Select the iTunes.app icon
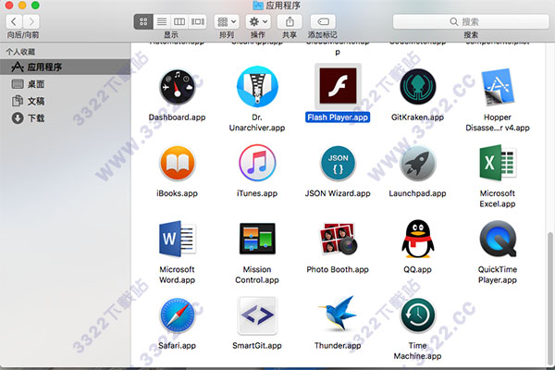Screen dimensions: 555x370 (x=257, y=163)
